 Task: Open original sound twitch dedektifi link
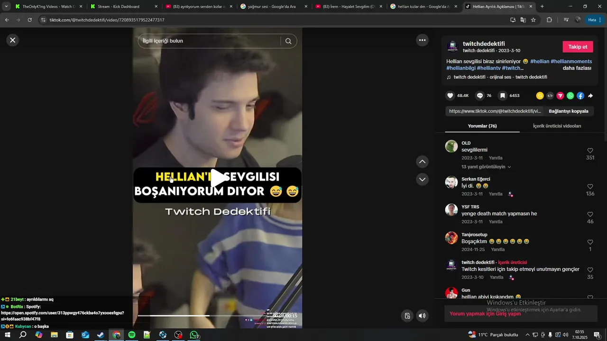(500, 77)
